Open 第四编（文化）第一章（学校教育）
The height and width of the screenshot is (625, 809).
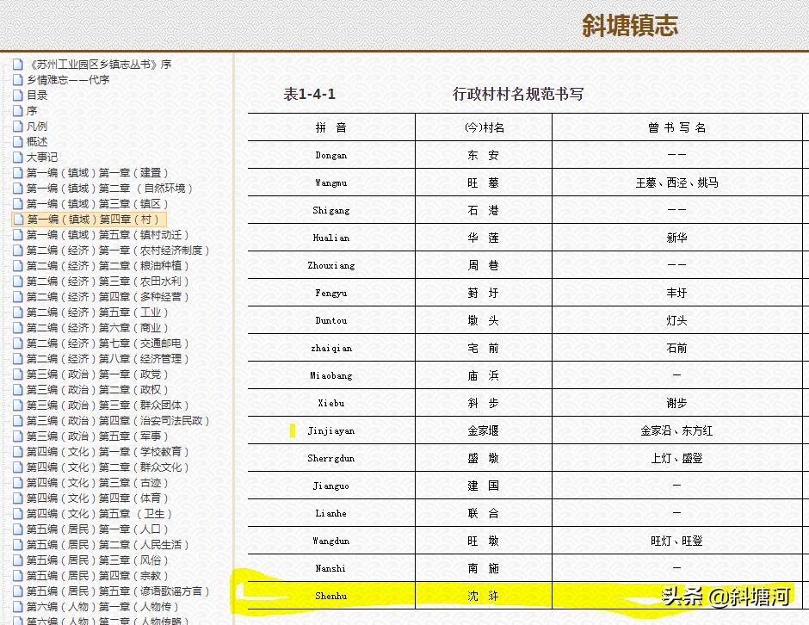[108, 451]
